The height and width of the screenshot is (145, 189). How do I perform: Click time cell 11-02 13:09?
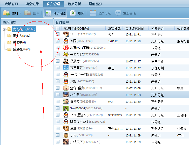pyautogui.click(x=133, y=88)
